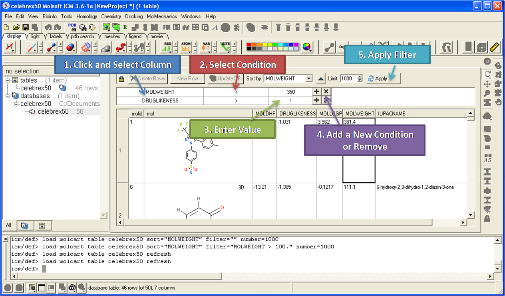Select the translate cross-arrows tool

coord(487,84)
